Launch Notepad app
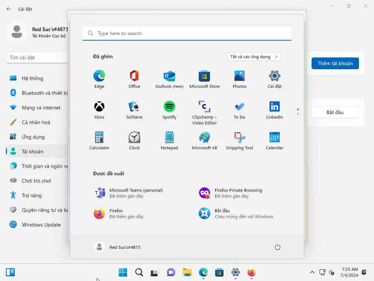Screen dimensions: 374x281 (169, 141)
